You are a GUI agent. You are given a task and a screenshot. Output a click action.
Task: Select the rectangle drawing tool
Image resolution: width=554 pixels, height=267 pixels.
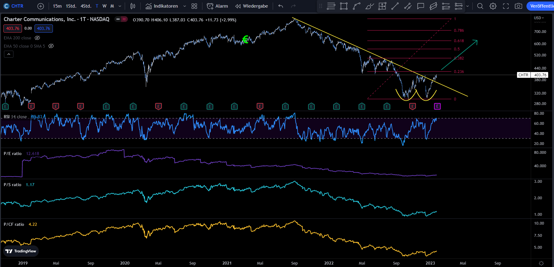point(344,6)
